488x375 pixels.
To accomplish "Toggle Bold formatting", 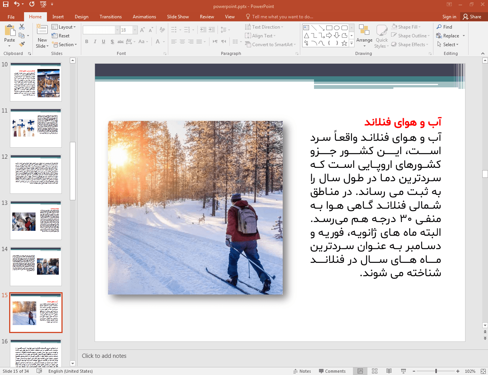I will click(x=87, y=42).
